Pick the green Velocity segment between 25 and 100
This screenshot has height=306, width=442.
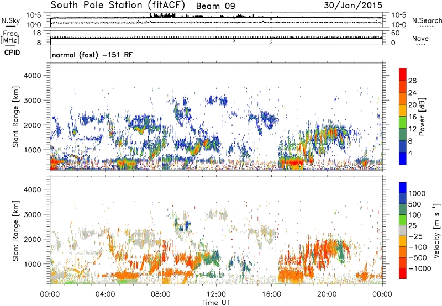403,220
